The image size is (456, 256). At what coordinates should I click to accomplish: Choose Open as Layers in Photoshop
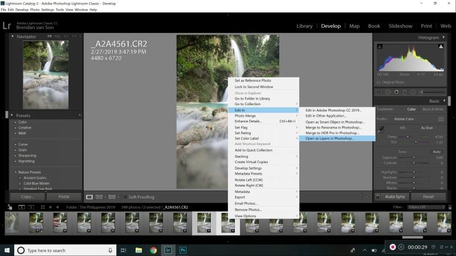(x=337, y=138)
